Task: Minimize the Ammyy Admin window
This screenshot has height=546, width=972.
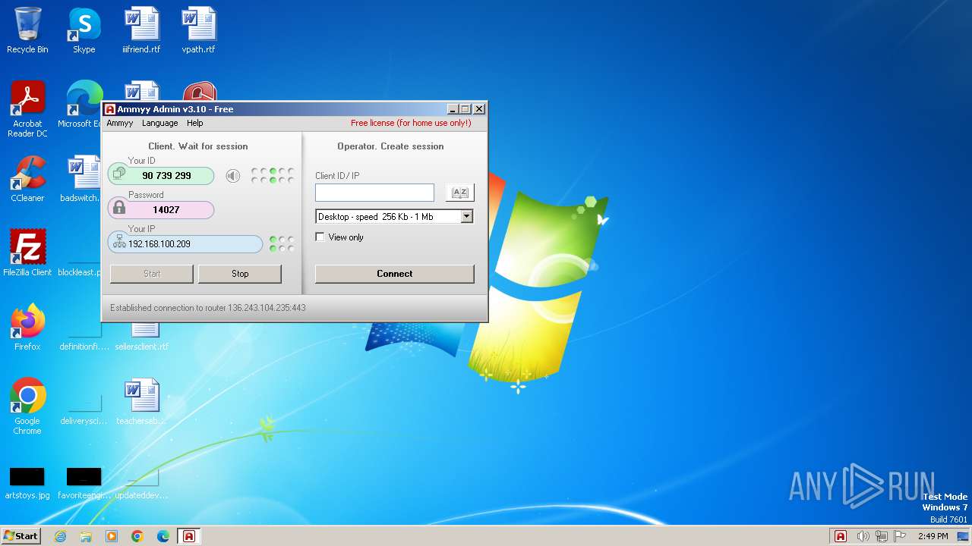Action: tap(453, 109)
